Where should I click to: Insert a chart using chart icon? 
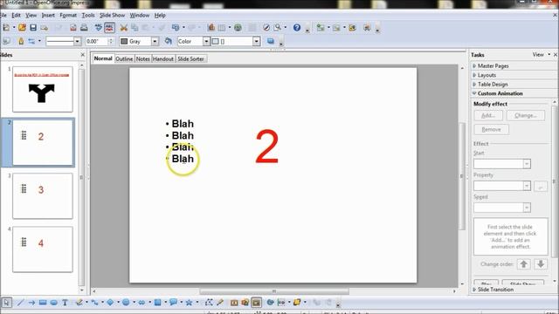211,27
